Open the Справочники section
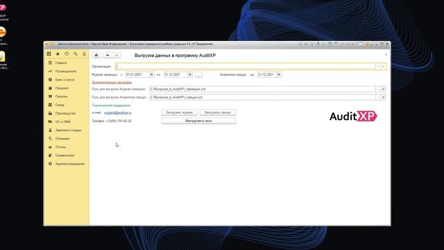 (x=65, y=156)
